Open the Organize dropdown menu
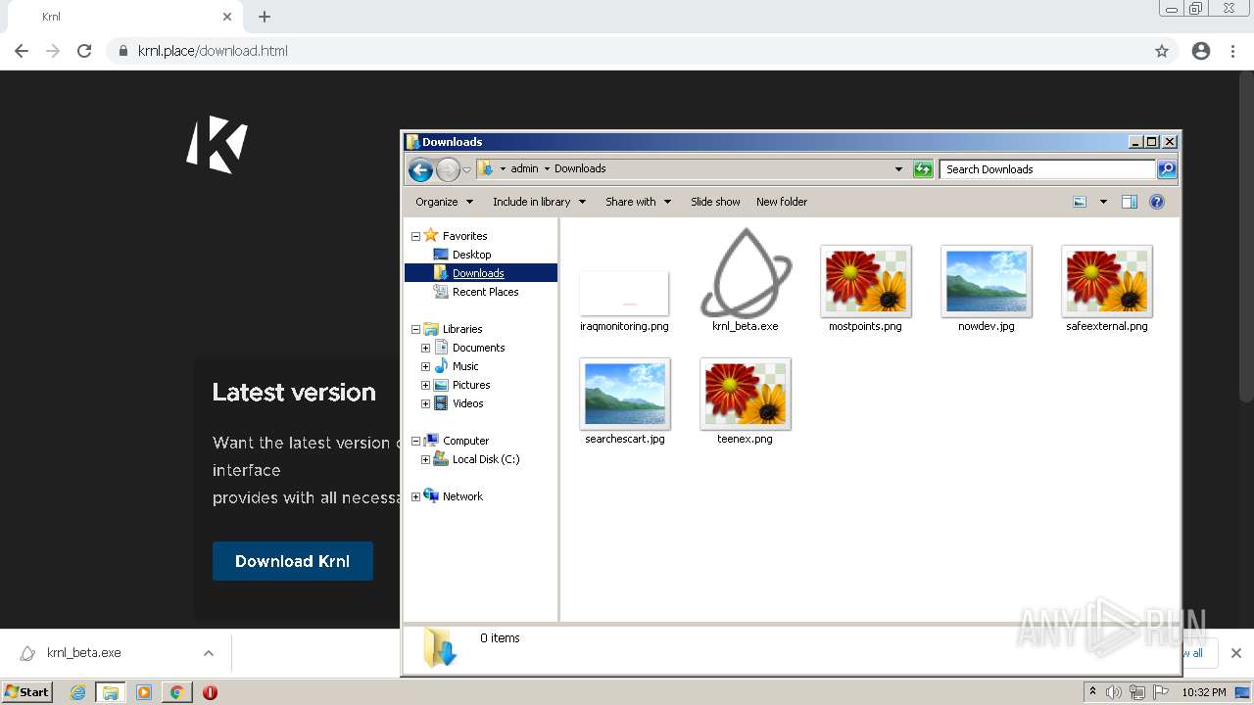 (x=445, y=202)
